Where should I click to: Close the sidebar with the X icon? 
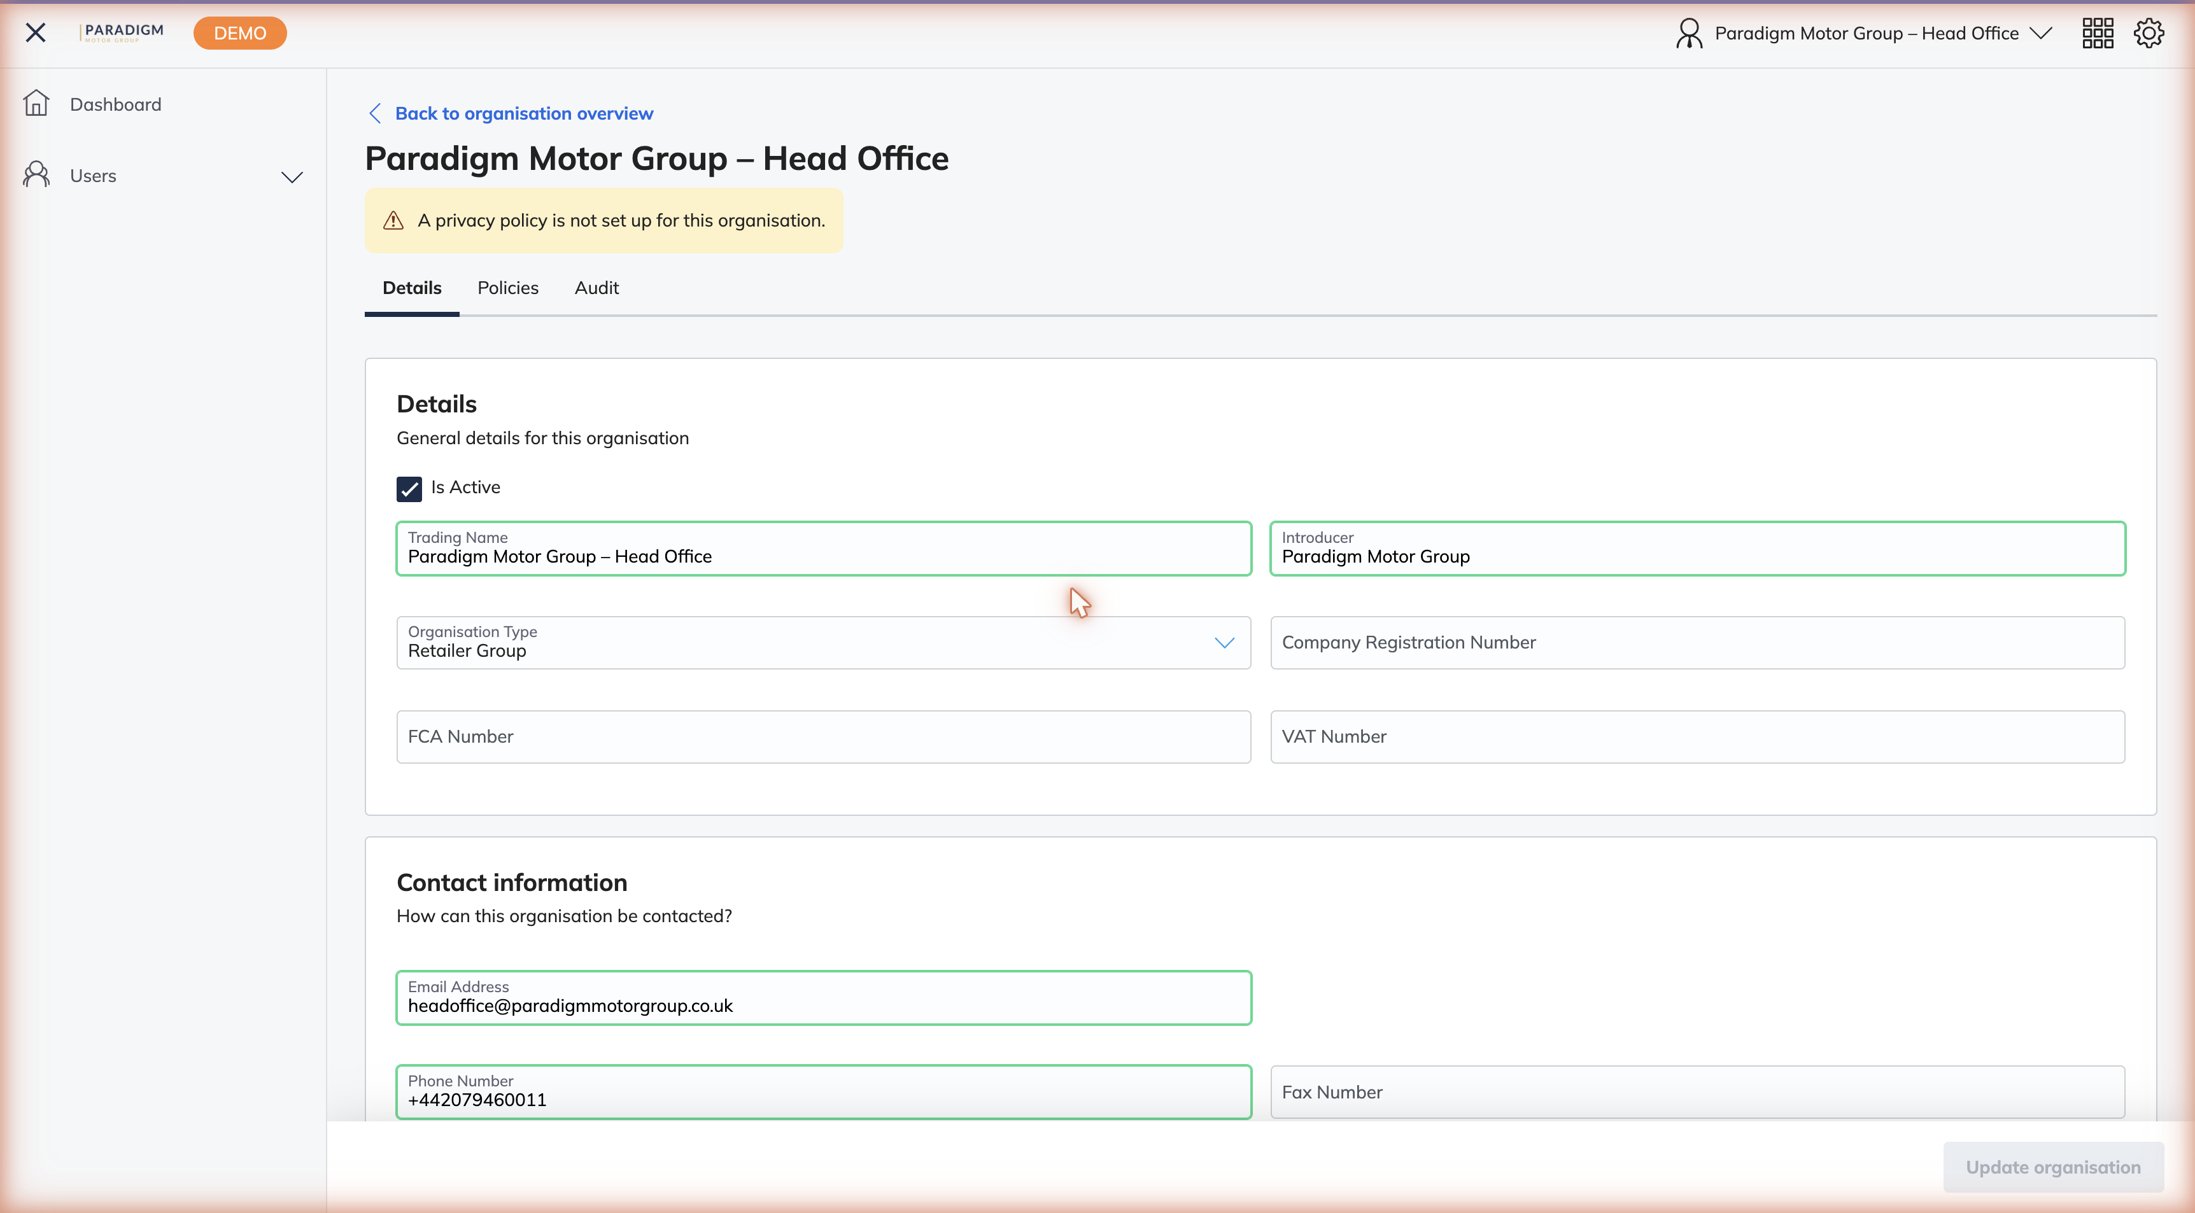tap(36, 32)
